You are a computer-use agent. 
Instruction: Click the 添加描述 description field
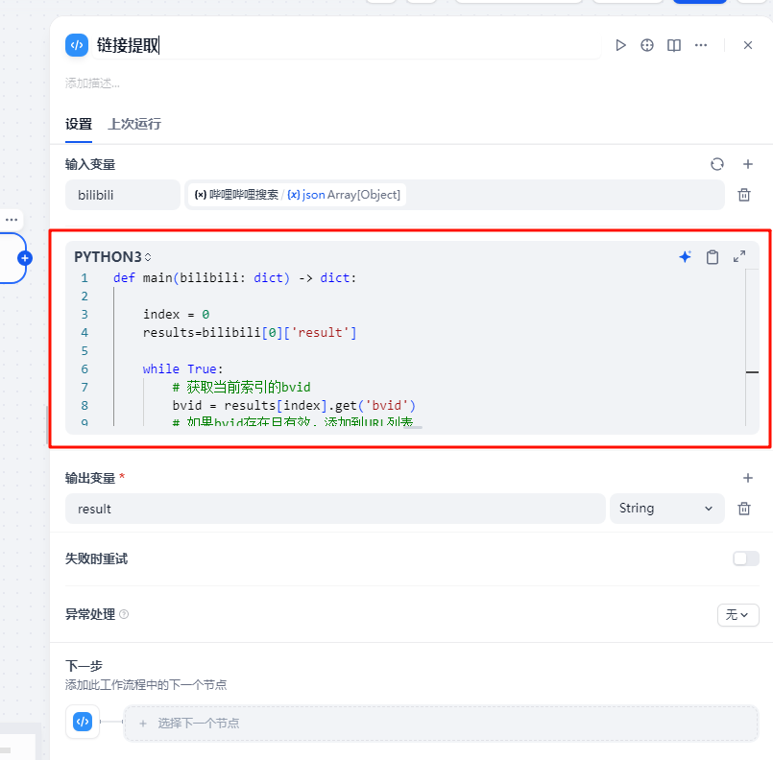coord(93,83)
